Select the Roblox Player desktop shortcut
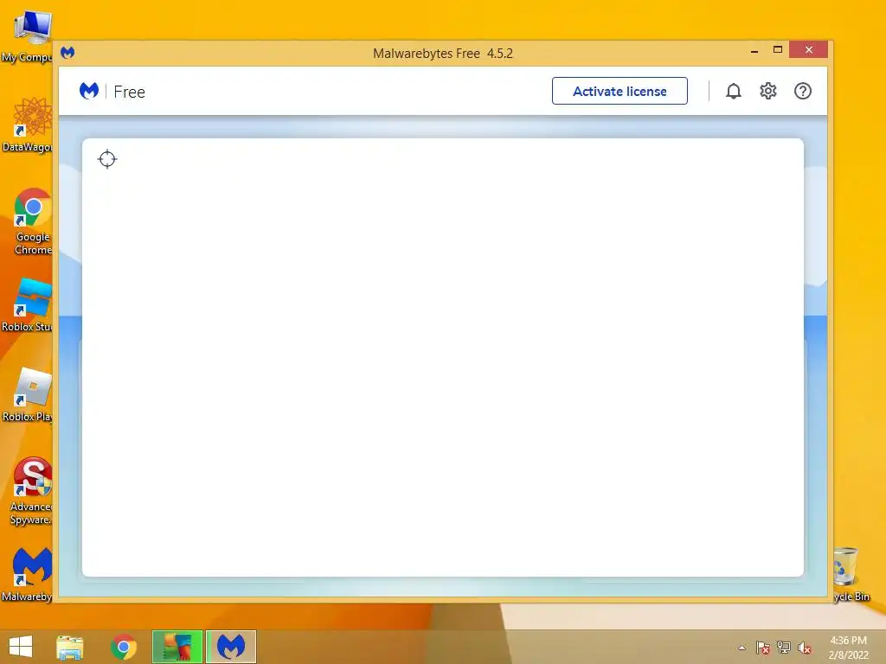This screenshot has width=886, height=664. [x=27, y=394]
